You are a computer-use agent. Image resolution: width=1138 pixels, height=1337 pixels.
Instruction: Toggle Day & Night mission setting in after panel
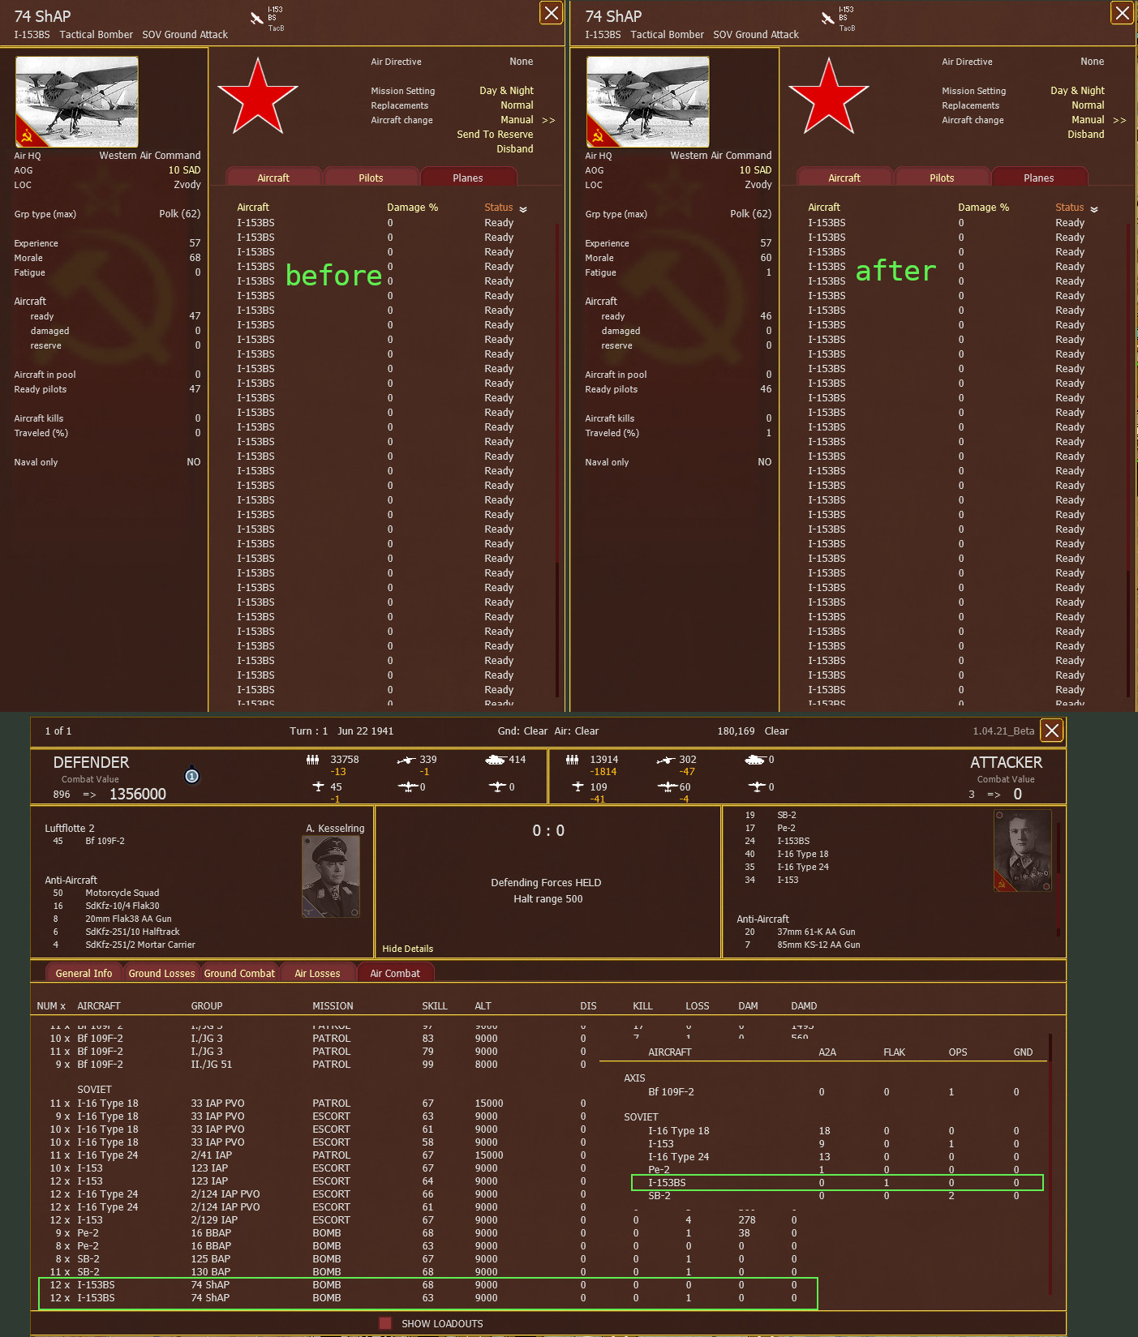(x=1077, y=91)
